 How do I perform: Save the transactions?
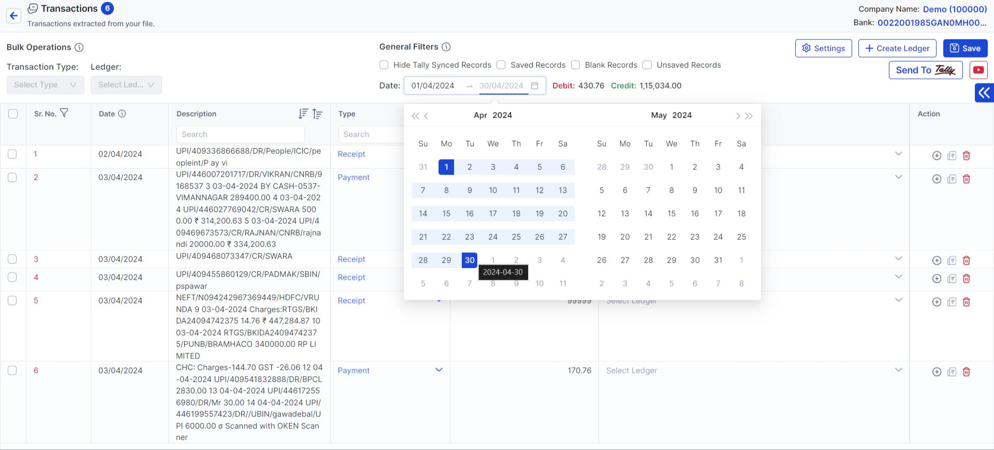965,48
